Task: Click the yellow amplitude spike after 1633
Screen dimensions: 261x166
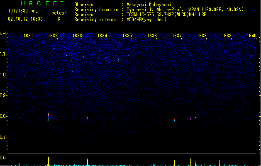Action: tap(88, 162)
